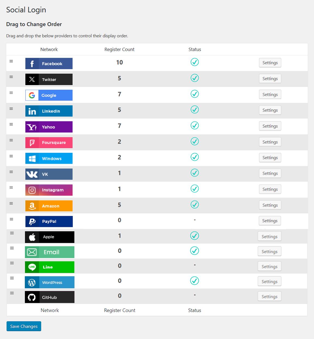Screen dimensions: 314x339
Task: Open Settings for the Windows row
Action: [x=270, y=158]
